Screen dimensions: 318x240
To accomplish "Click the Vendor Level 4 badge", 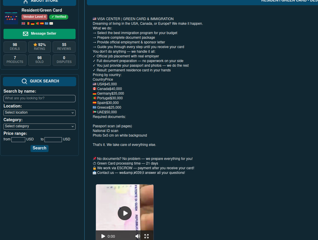I will tap(35, 17).
